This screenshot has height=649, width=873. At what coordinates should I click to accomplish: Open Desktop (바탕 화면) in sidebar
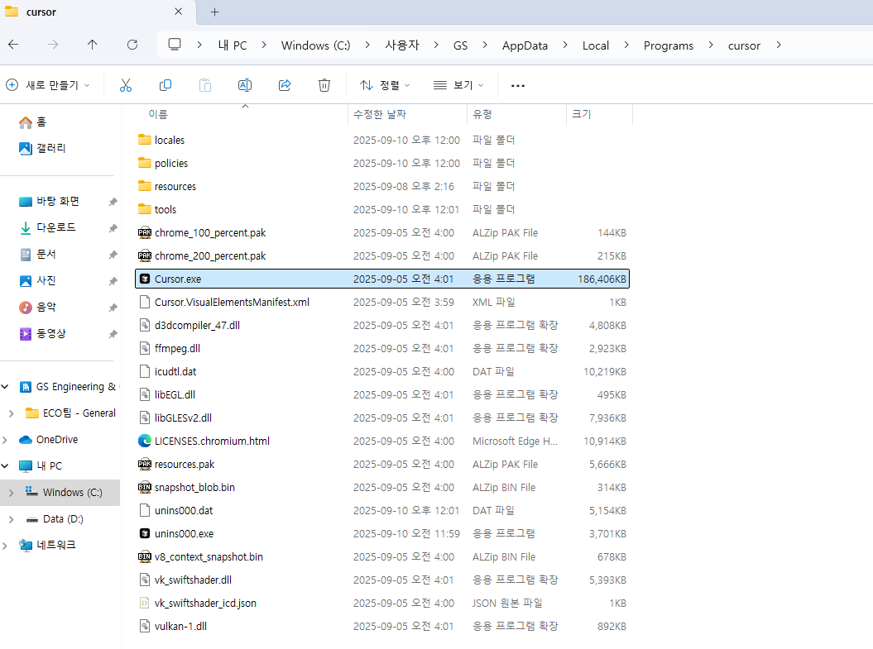click(x=49, y=202)
